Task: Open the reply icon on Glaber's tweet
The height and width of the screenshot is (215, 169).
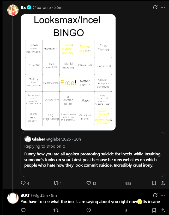Action: [x=23, y=183]
